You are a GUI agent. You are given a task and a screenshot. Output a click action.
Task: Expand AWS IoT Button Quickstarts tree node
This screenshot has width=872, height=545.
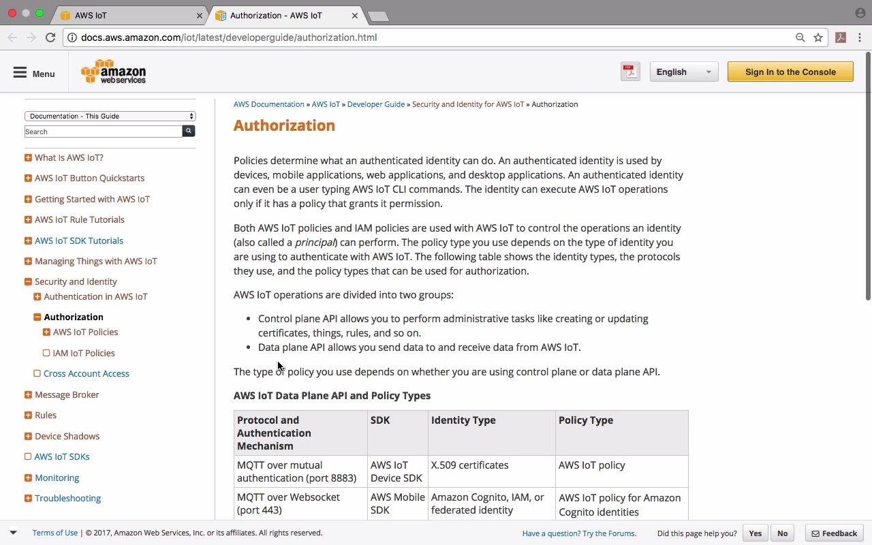point(28,178)
